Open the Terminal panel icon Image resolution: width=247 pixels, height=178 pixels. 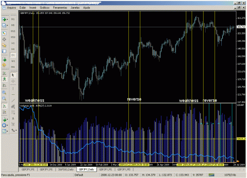pyautogui.click(x=4, y=51)
